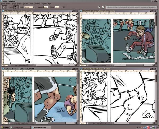Click document icon of PatyPunch-8-colo.psd window

3,69
